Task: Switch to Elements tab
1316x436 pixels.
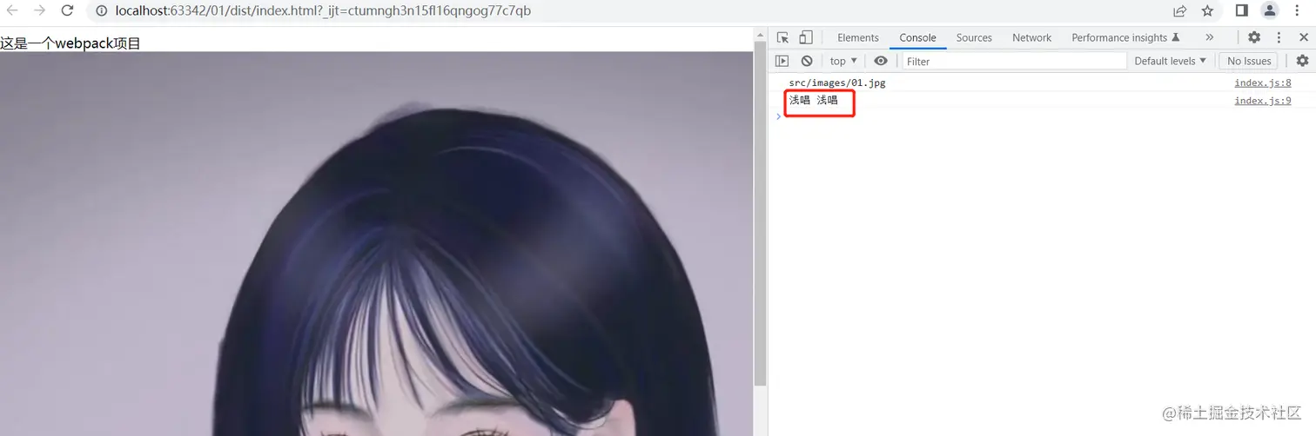Action: coord(858,37)
